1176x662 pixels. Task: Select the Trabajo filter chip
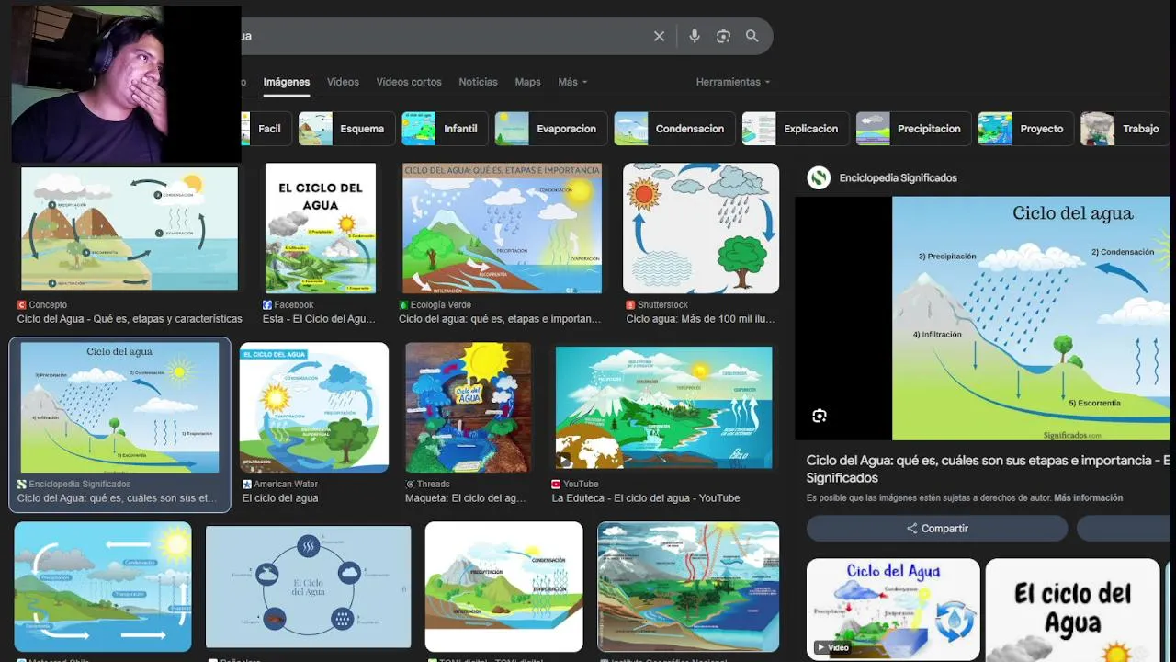point(1125,129)
